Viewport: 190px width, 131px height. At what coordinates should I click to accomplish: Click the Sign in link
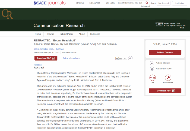point(153,3)
